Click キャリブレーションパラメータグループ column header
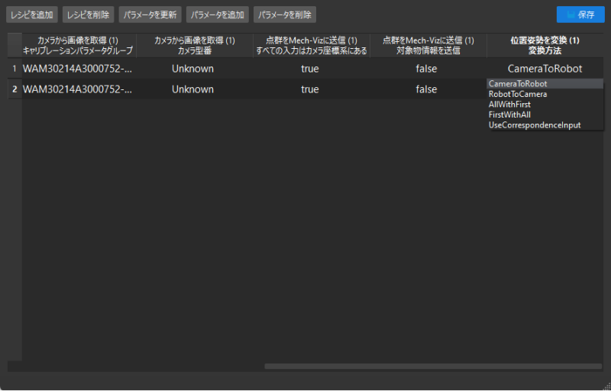Screen dimensions: 611x391 point(79,46)
